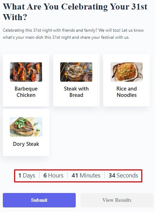Select the Steak with Bread option card
Screen dimensions: 155x212
(76, 80)
